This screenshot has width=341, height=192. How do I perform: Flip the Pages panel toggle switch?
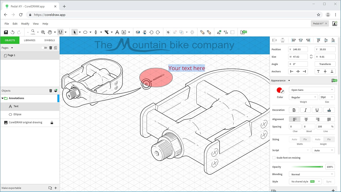(44, 48)
